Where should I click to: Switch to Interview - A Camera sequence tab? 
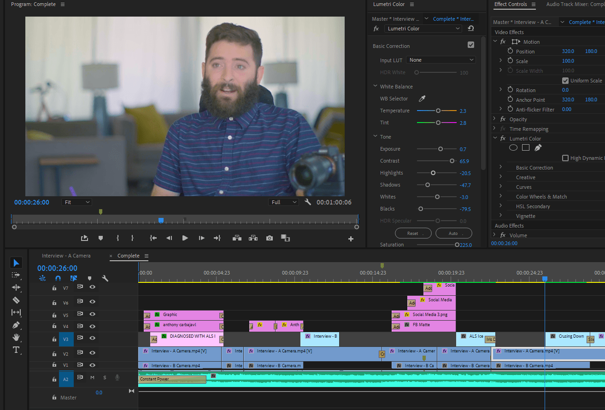(66, 256)
